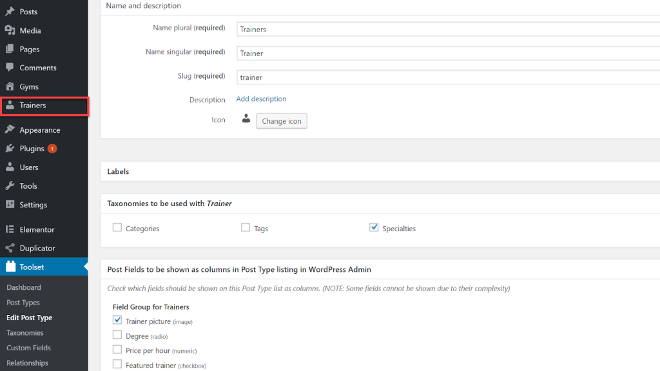Click the Add description link
This screenshot has height=371, width=660.
click(261, 99)
